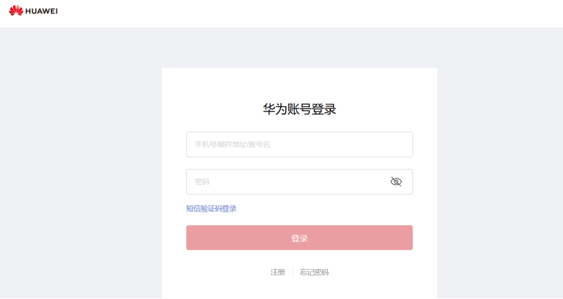Click the HUAWEI wordmark in the header
The height and width of the screenshot is (299, 563).
click(x=41, y=11)
